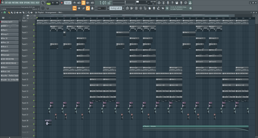The image size is (258, 138).
Task: Switch between PAT and SONG mode
Action: point(49,3)
